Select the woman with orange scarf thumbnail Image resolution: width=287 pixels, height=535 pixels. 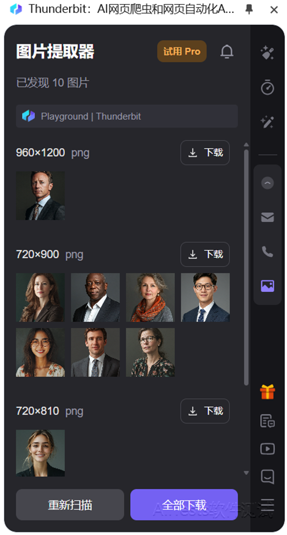coord(150,297)
